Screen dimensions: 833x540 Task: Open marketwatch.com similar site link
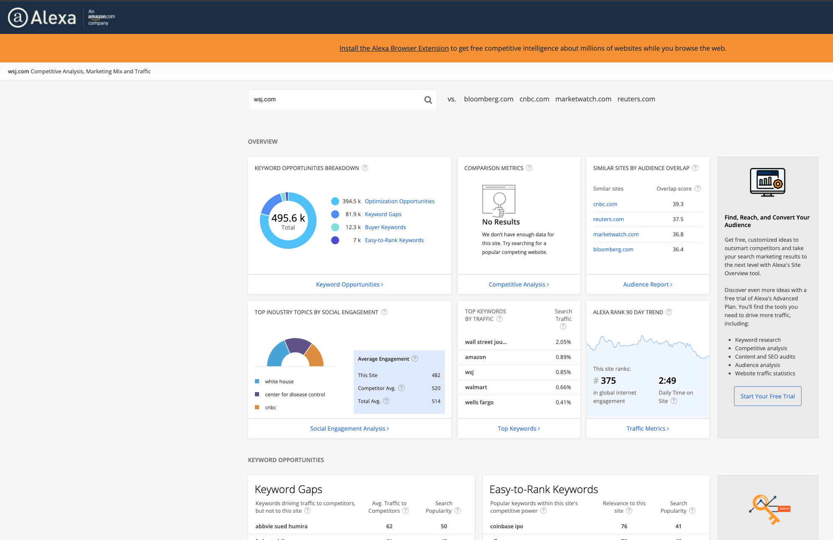pos(616,235)
